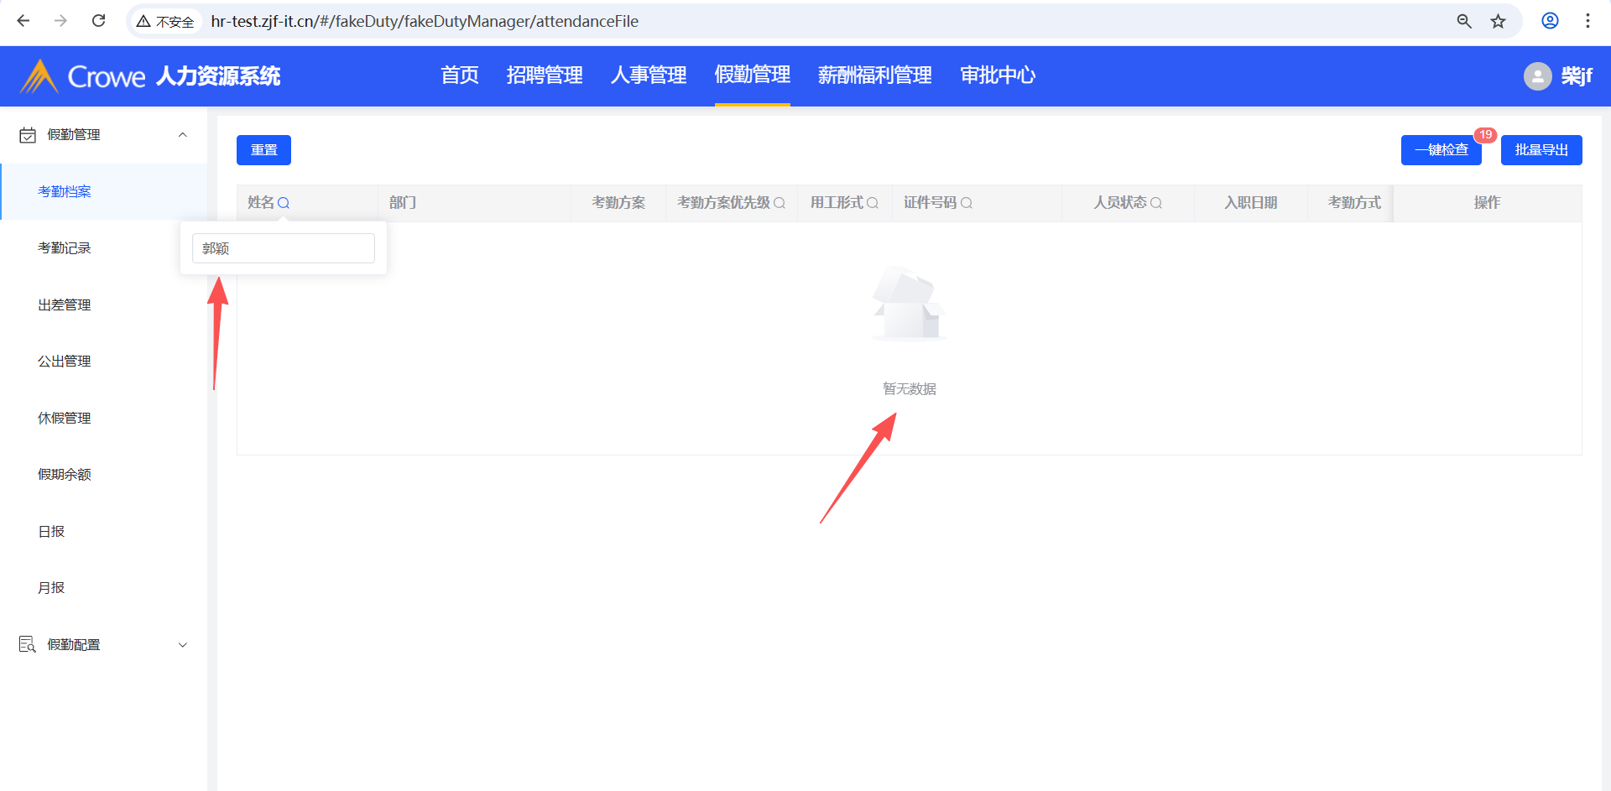Open 招聘管理 in top navigation
This screenshot has width=1611, height=791.
coord(545,75)
